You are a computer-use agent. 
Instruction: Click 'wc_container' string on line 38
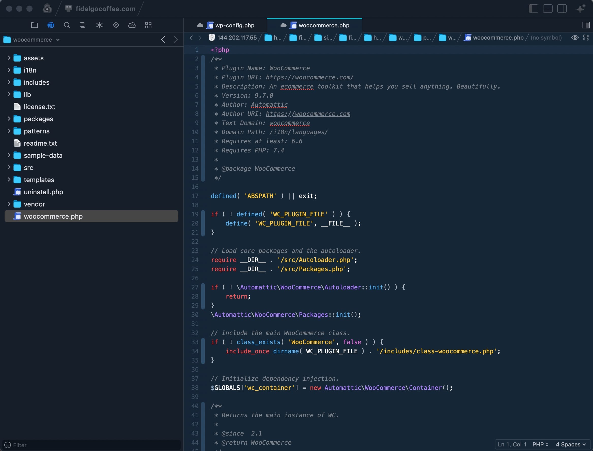[x=270, y=388]
